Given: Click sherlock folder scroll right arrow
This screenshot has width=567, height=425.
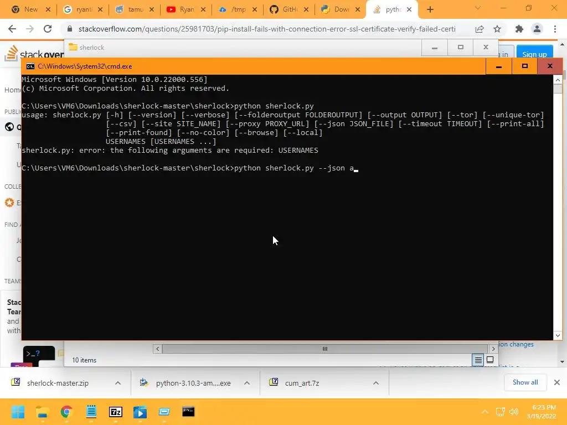Looking at the screenshot, I should coord(493,349).
